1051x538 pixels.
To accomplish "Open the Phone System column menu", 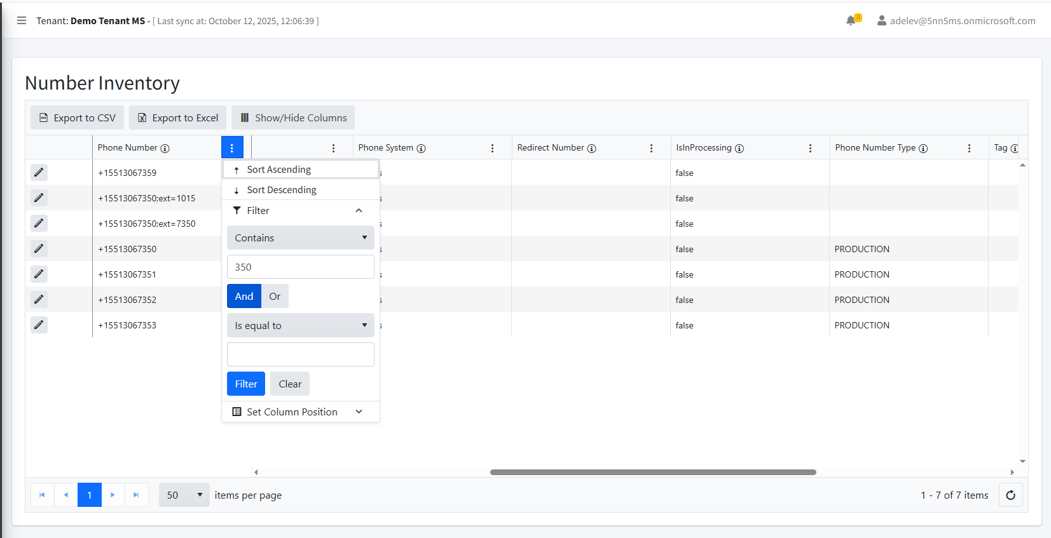I will point(492,148).
